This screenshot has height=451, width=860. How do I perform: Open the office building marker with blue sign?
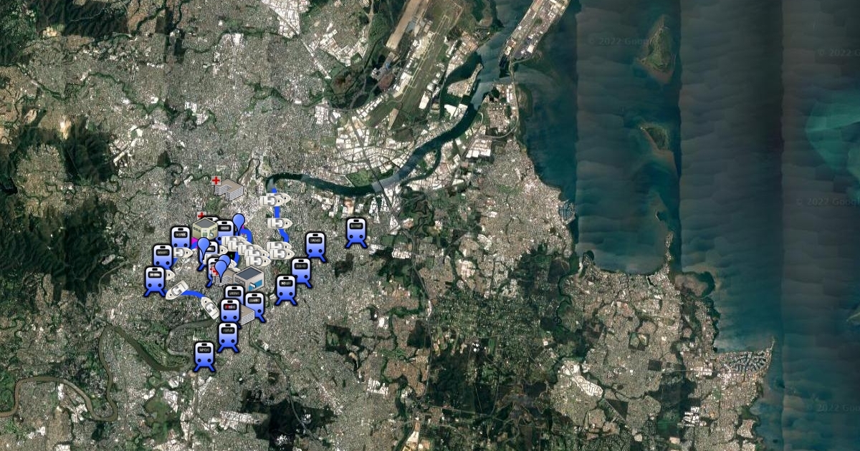point(249,279)
